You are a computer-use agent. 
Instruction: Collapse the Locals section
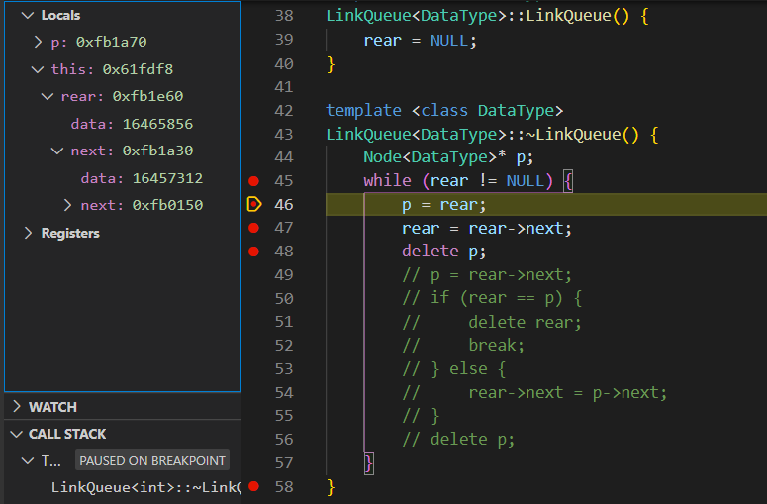point(28,15)
